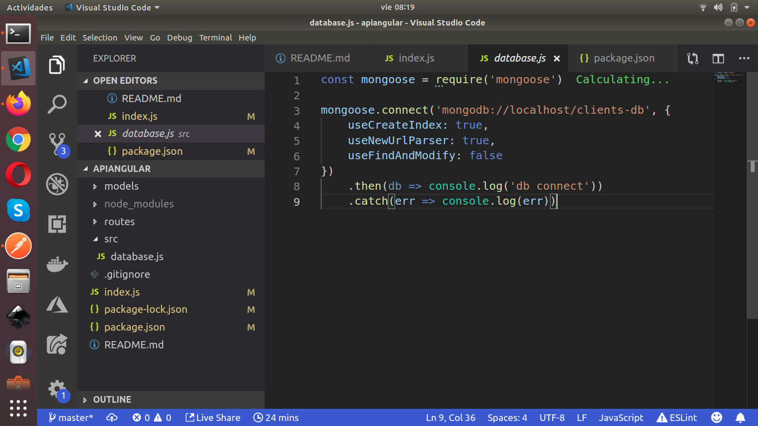Image resolution: width=758 pixels, height=426 pixels.
Task: Open the Live Share view in the activity bar
Action: [x=57, y=344]
